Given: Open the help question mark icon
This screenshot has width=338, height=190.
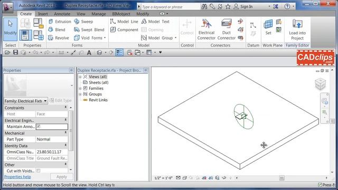Looking at the screenshot, I should [287, 6].
